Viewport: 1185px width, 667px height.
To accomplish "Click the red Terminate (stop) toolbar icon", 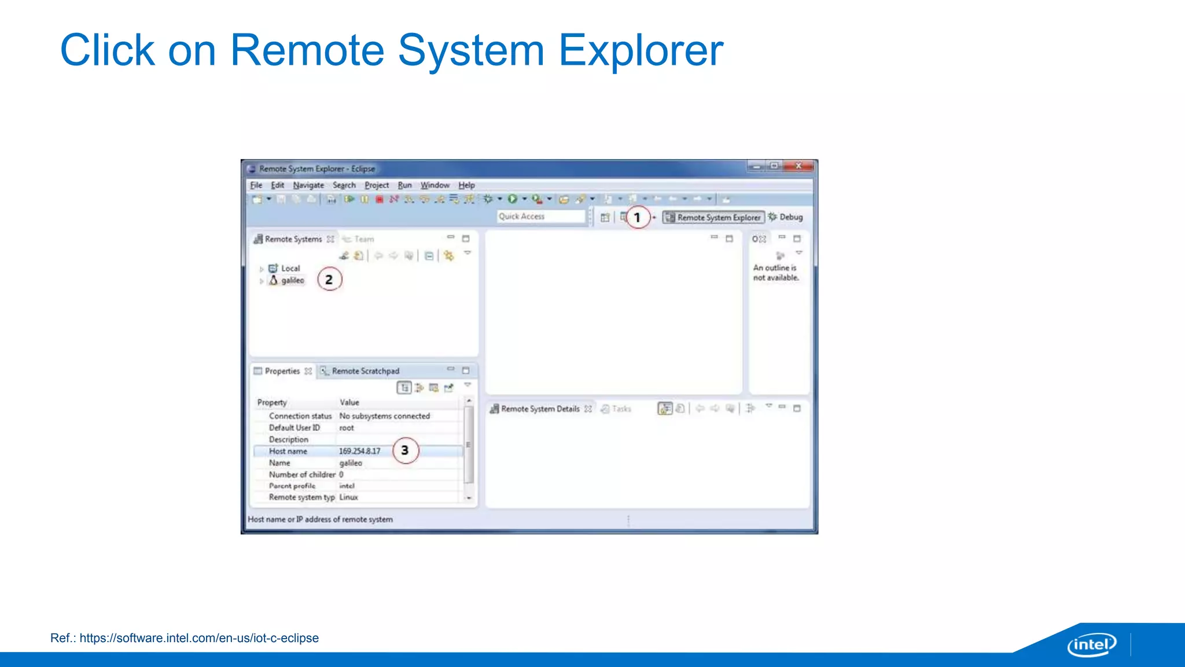I will 379,199.
